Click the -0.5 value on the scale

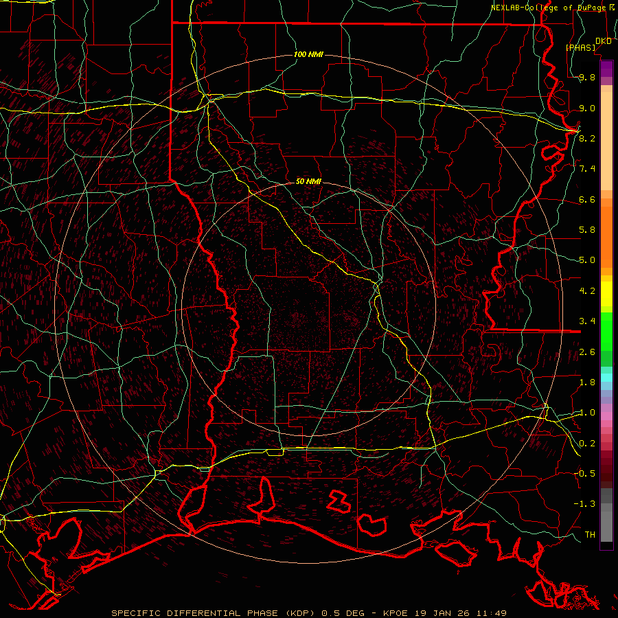pos(584,473)
